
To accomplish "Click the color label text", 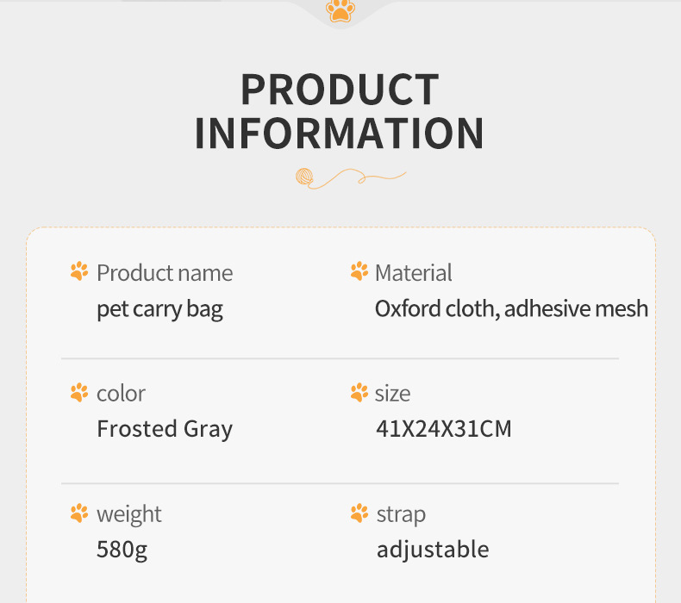I will point(121,394).
